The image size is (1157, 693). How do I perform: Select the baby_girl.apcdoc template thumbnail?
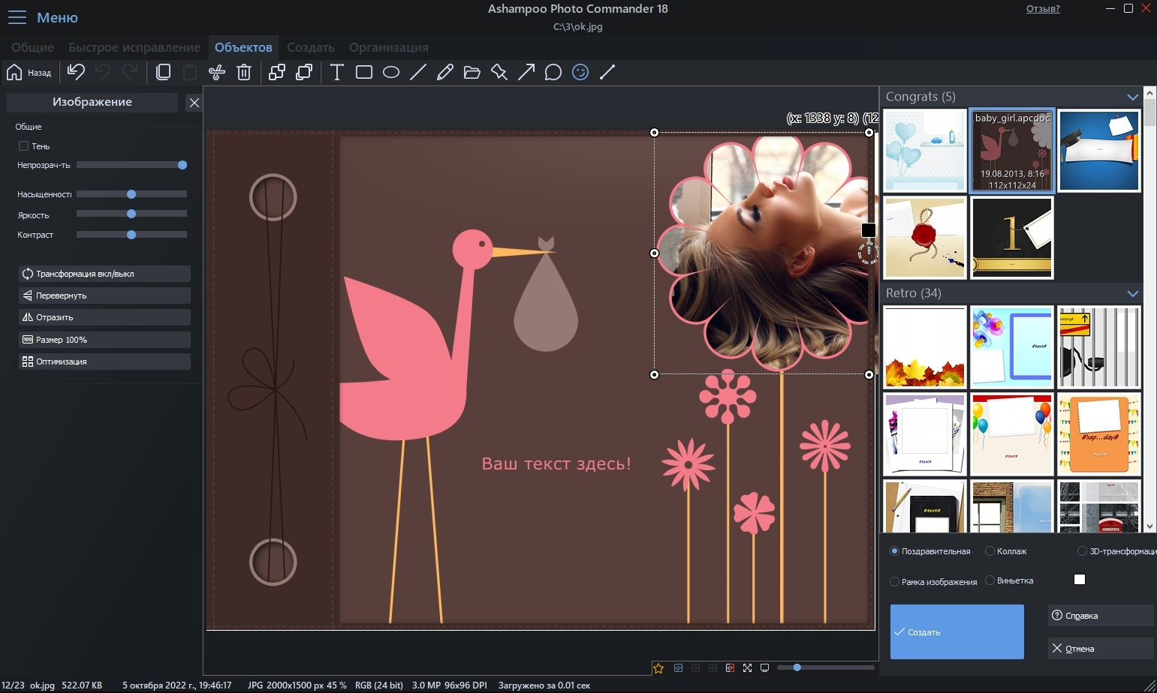point(1012,151)
